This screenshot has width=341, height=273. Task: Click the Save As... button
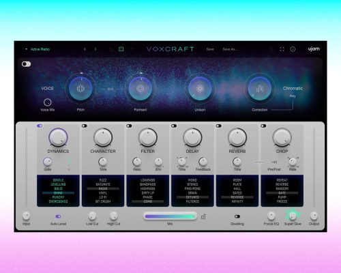pyautogui.click(x=230, y=49)
